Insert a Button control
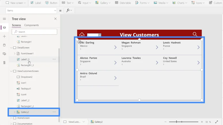The height and width of the screenshot is (125, 223). click(51, 3)
